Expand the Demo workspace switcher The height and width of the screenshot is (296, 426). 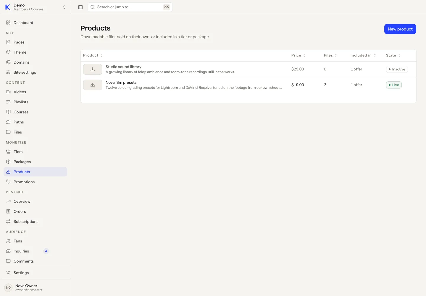pyautogui.click(x=35, y=7)
